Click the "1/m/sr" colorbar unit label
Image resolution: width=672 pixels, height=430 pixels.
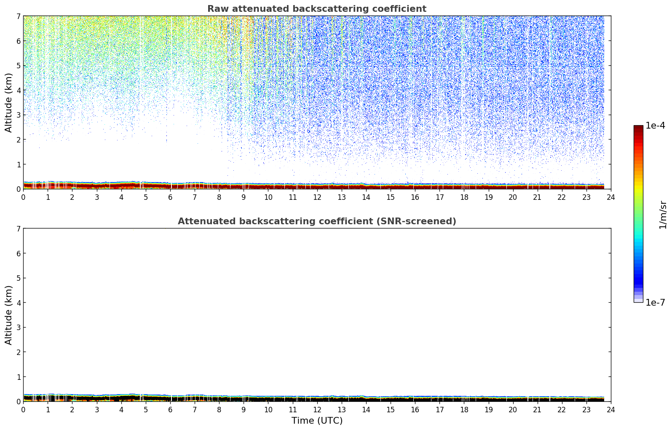tap(663, 215)
